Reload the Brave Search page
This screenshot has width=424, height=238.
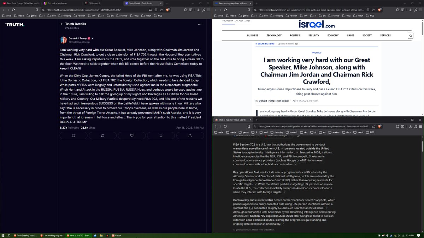tap(225, 126)
